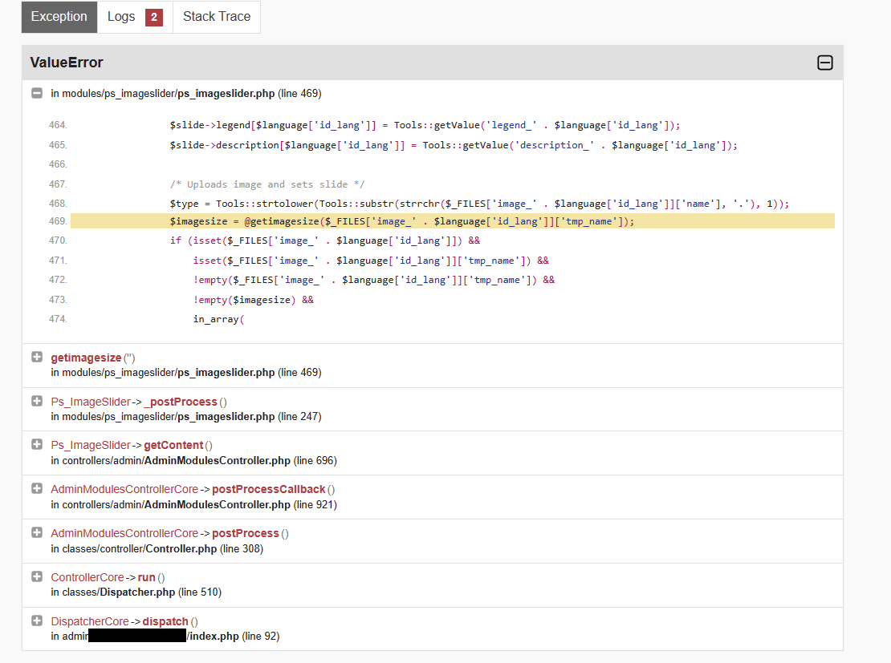
Task: Collapse the ps_imageslider.php code snippet
Action: [37, 93]
